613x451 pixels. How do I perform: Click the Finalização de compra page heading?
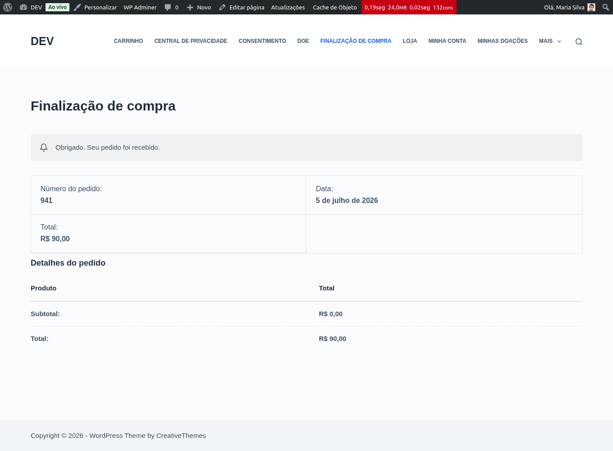(x=103, y=106)
